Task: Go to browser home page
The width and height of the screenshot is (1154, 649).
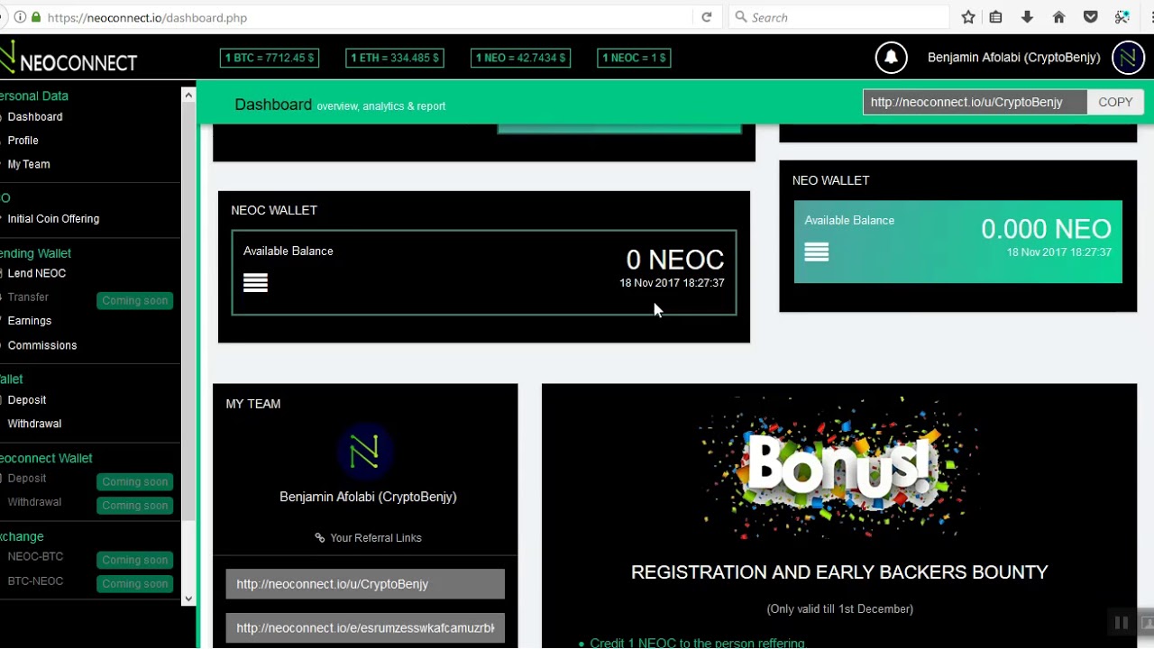Action: tap(1058, 17)
